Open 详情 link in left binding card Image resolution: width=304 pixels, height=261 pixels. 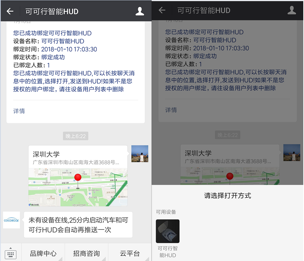(19, 111)
